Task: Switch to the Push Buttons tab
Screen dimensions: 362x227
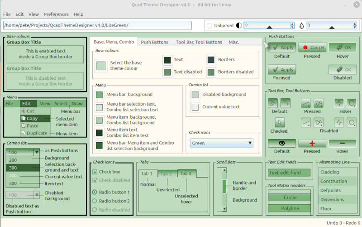Action: (154, 42)
